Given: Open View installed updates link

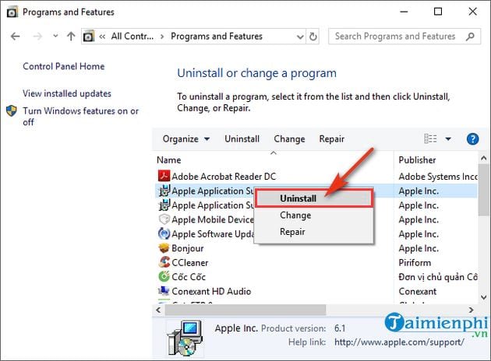Looking at the screenshot, I should point(67,93).
